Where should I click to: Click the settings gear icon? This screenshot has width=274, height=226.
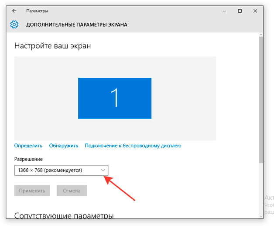[14, 24]
